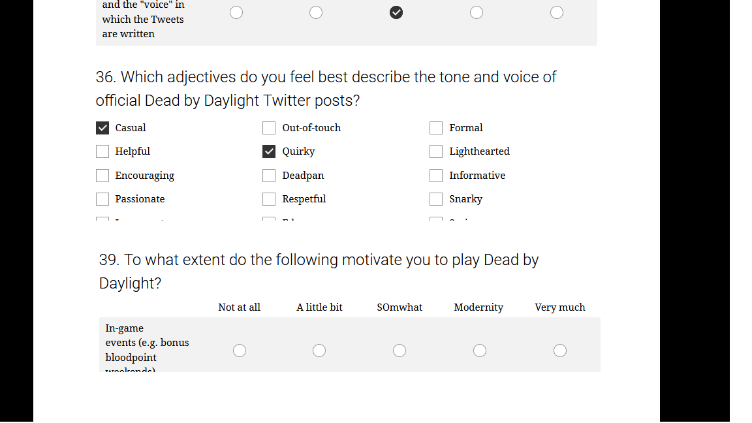752x423 pixels.
Task: Choose 'A little bit' for in-game events
Action: (319, 351)
